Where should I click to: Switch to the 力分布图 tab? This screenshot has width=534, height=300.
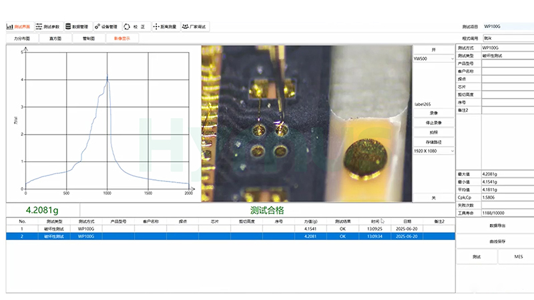(x=22, y=39)
